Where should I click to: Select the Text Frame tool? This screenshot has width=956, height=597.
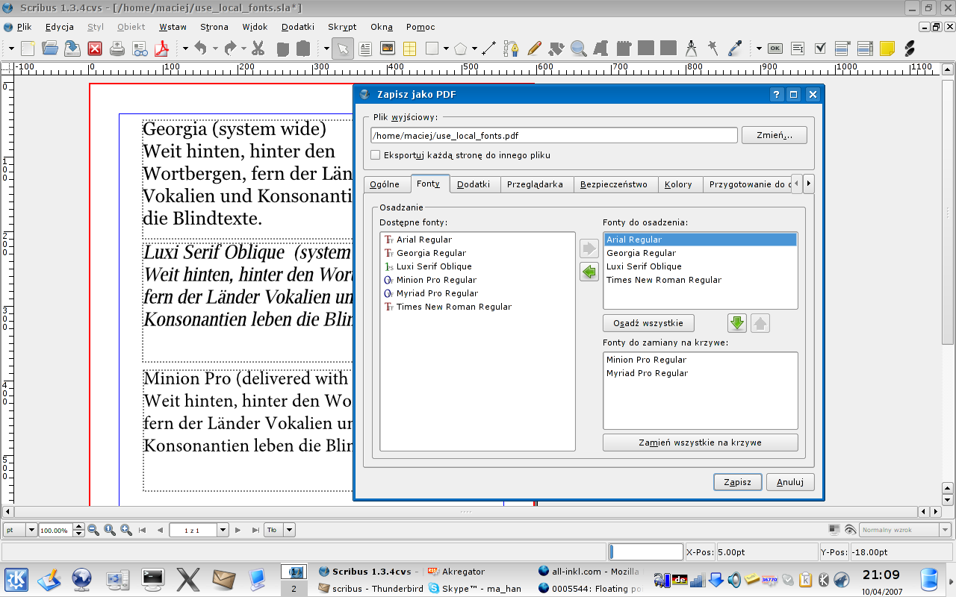click(365, 49)
